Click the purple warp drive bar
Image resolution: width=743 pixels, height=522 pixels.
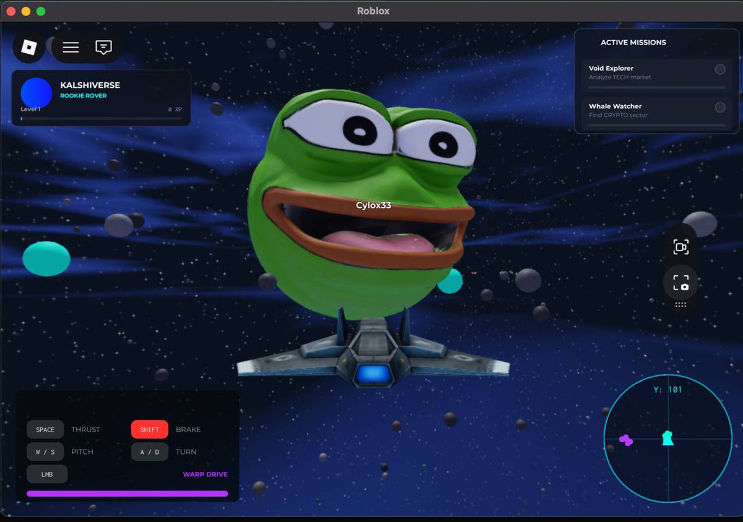[128, 494]
